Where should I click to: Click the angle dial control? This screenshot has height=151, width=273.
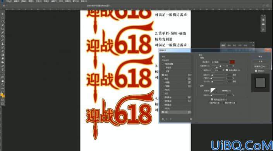[x=213, y=70]
